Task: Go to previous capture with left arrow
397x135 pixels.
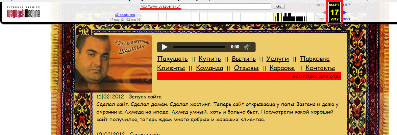Action: (x=324, y=13)
